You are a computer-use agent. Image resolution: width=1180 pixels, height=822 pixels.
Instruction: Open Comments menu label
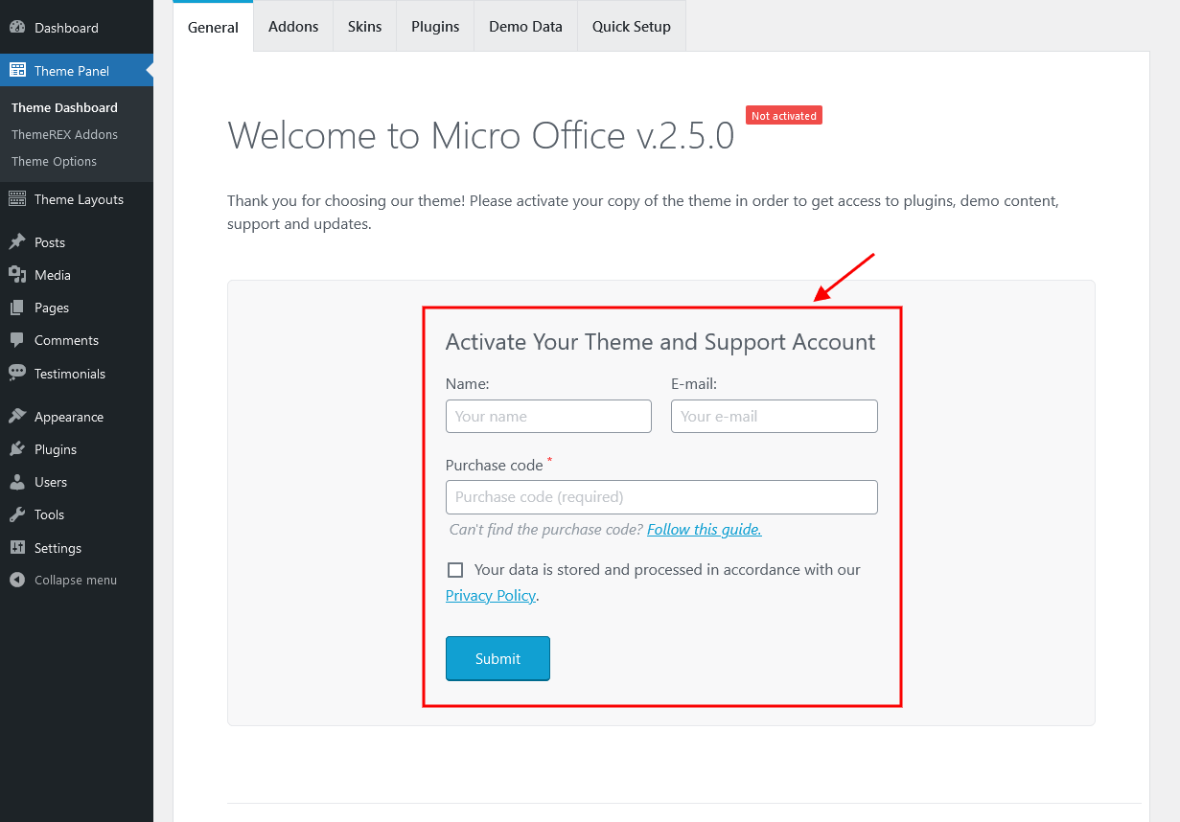pyautogui.click(x=66, y=340)
